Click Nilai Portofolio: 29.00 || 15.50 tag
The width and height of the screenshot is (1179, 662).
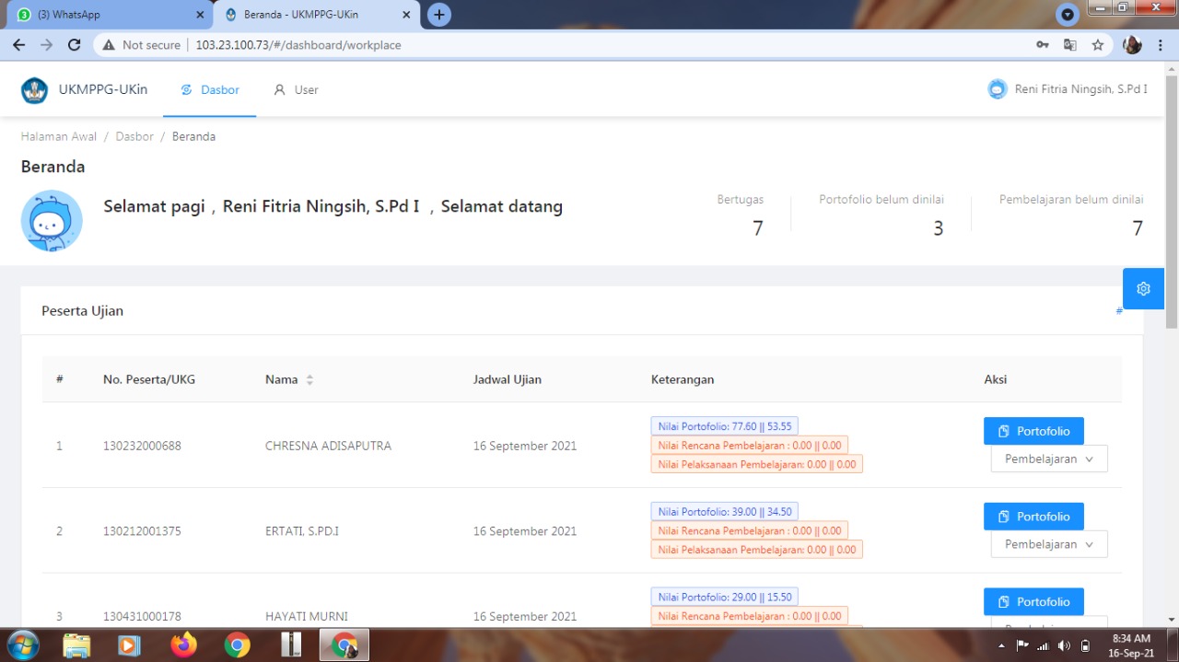coord(725,598)
